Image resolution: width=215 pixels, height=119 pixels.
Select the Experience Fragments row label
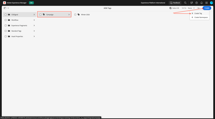pyautogui.click(x=19, y=25)
